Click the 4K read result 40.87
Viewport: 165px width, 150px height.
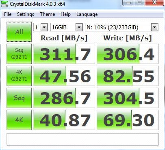[64, 120]
